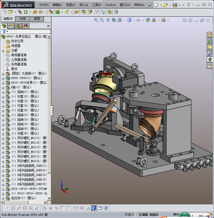The height and width of the screenshot is (218, 214).
Task: Open the 工具(T) menu
Action: [x=96, y=5]
